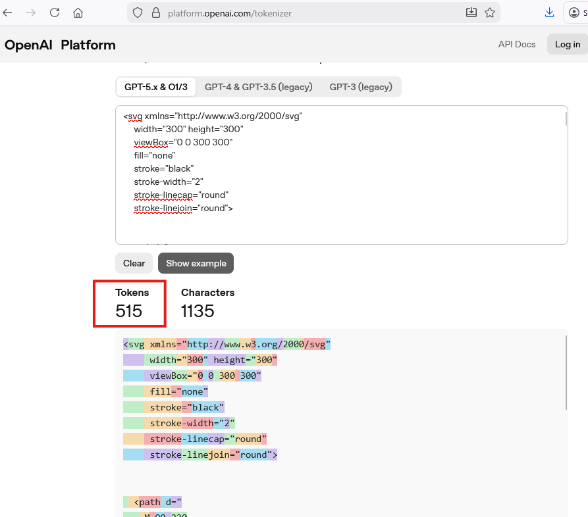Click the Log in button
The width and height of the screenshot is (588, 517).
pyautogui.click(x=567, y=44)
